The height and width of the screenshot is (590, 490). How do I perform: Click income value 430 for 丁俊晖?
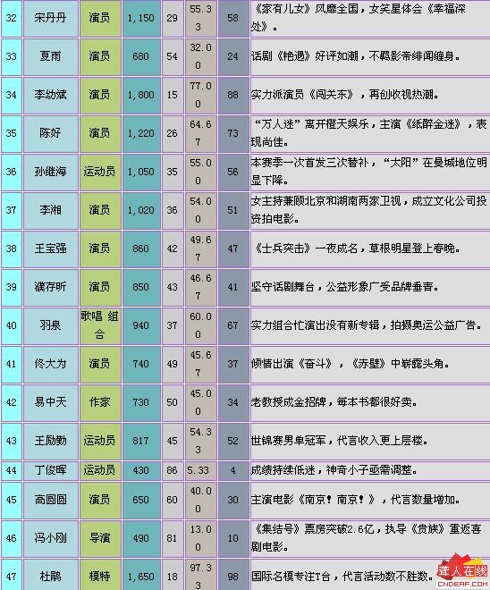[140, 470]
